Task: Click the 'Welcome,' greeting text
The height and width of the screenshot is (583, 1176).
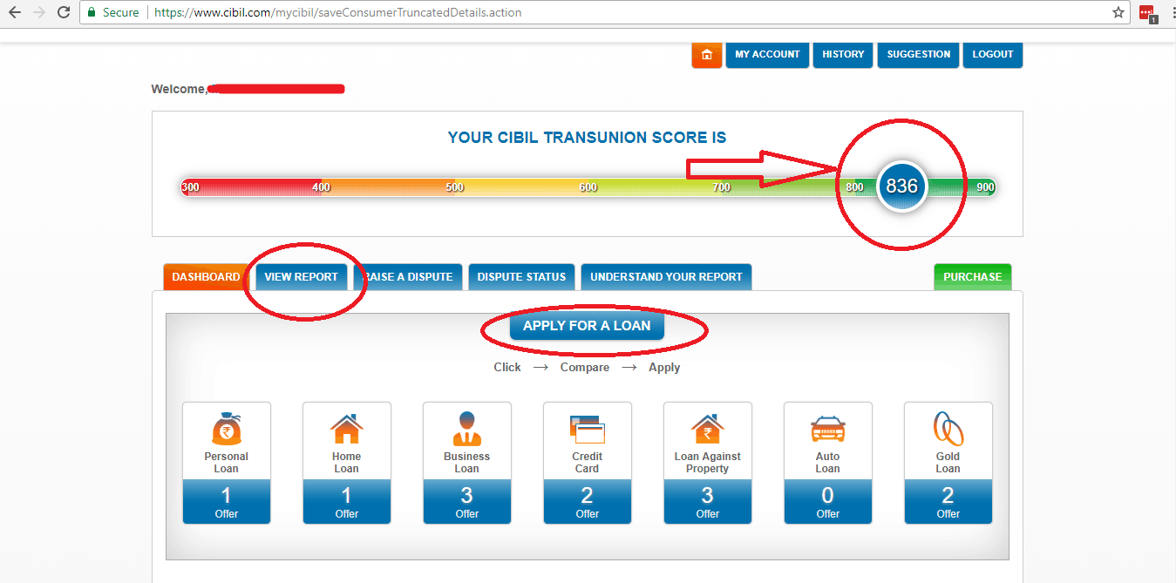Action: point(180,89)
